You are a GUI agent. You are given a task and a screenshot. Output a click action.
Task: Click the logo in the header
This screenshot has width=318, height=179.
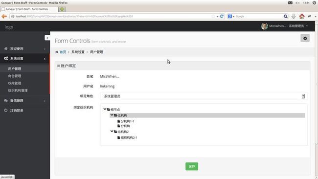point(9,27)
